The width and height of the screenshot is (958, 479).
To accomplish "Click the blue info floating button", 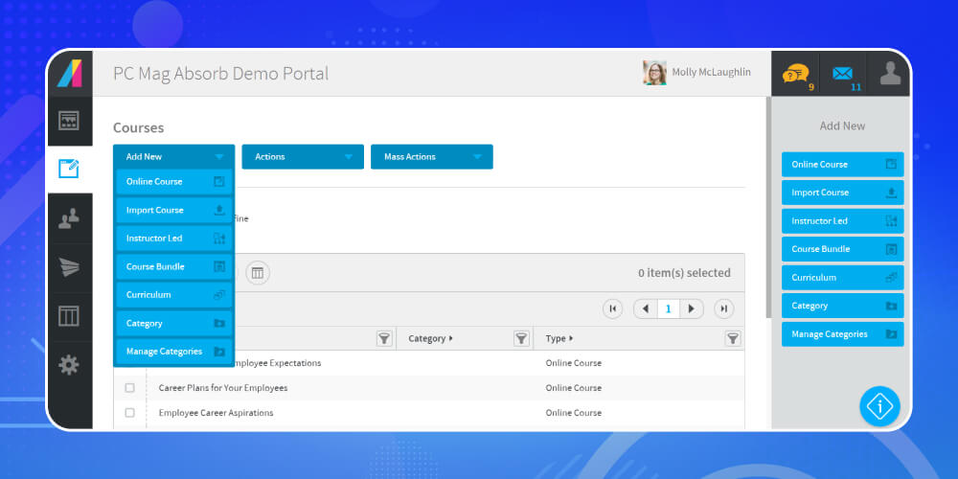I will point(879,406).
